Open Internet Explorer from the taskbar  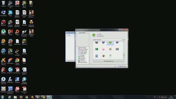coord(10,97)
